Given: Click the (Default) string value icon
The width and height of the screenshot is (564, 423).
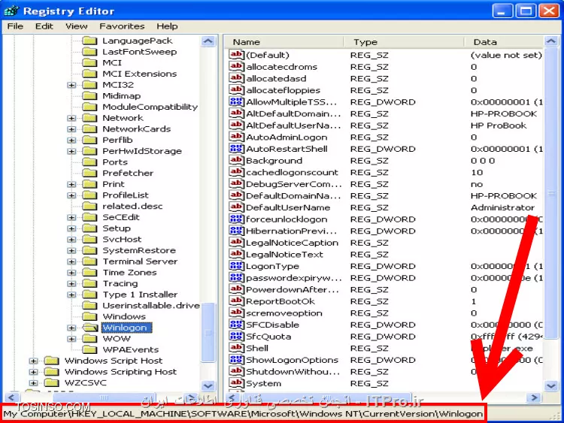Looking at the screenshot, I should click(x=236, y=55).
